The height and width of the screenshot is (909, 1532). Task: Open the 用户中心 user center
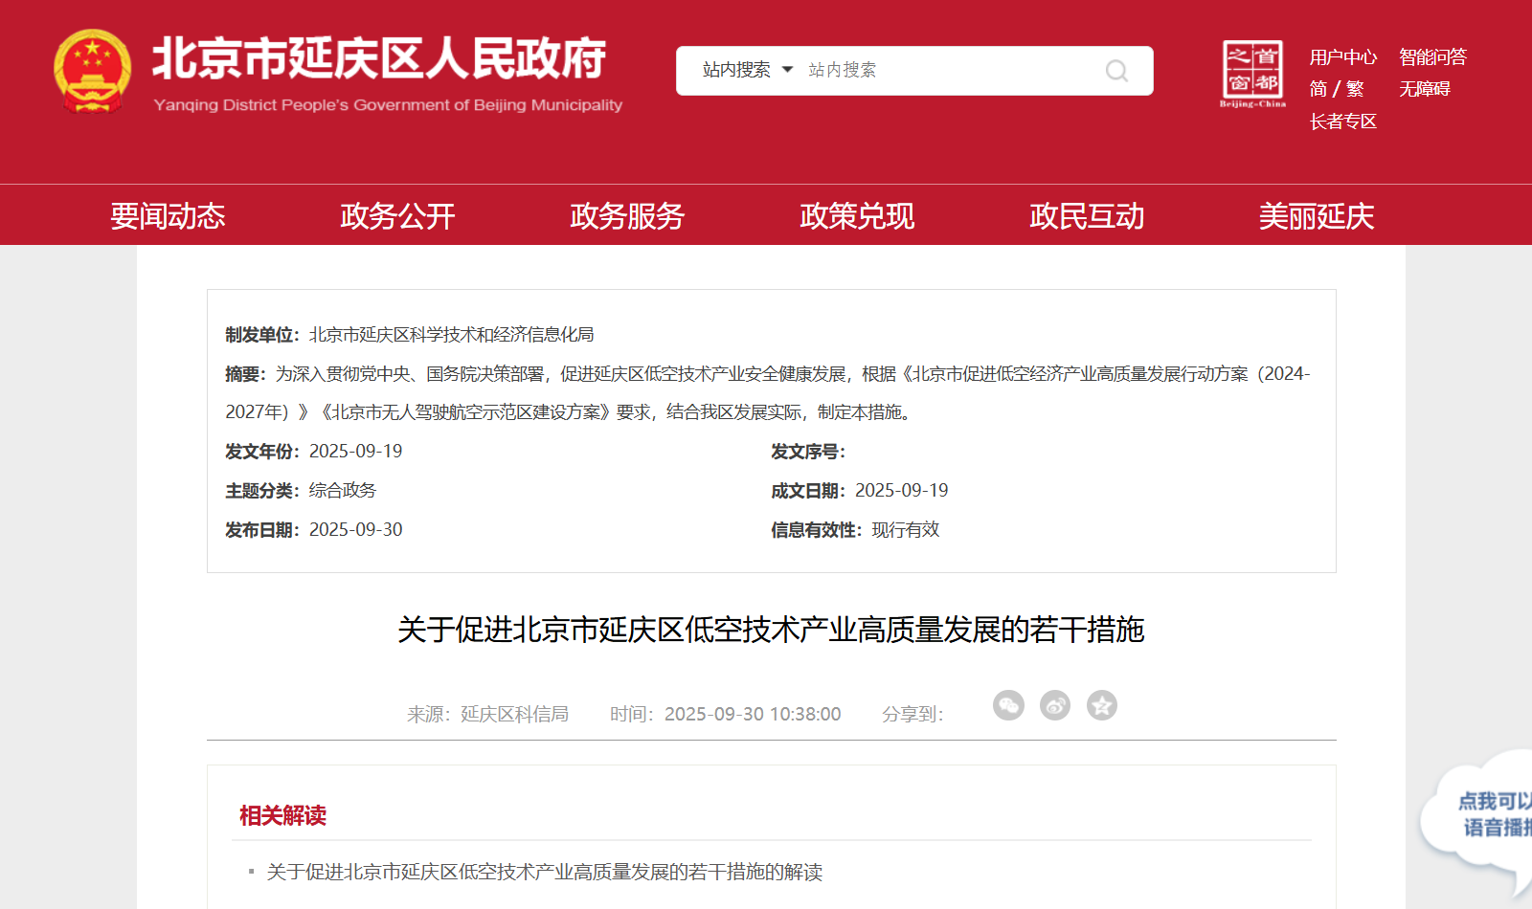[1343, 56]
